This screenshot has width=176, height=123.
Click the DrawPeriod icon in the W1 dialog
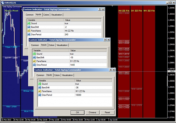40,95
